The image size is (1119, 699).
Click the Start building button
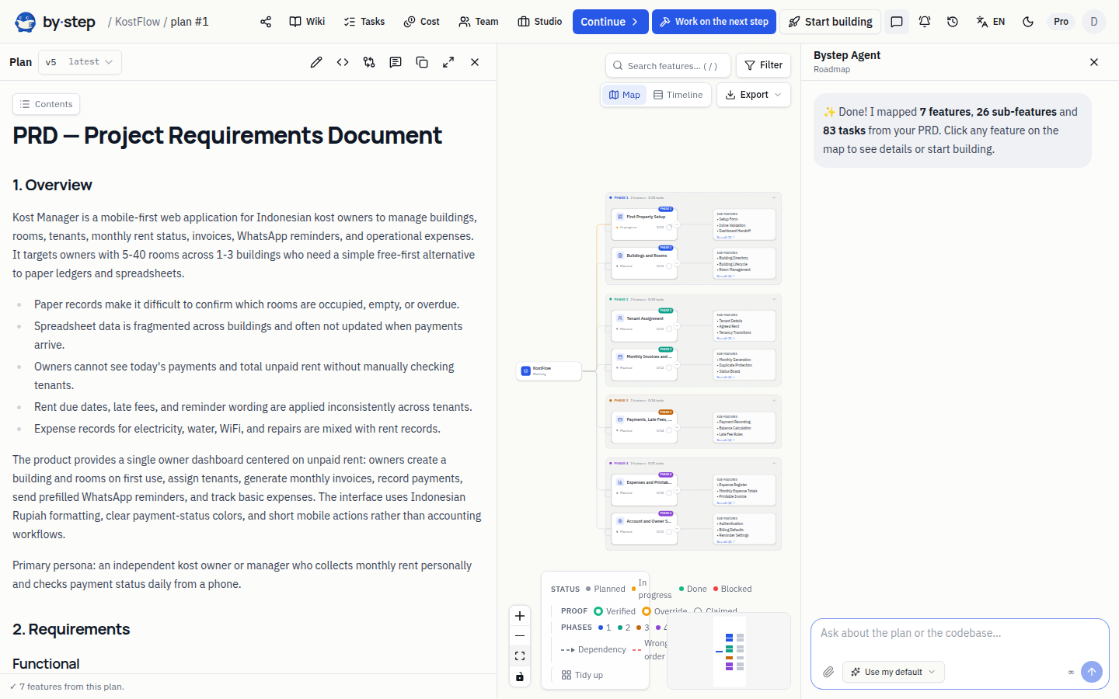(x=831, y=22)
